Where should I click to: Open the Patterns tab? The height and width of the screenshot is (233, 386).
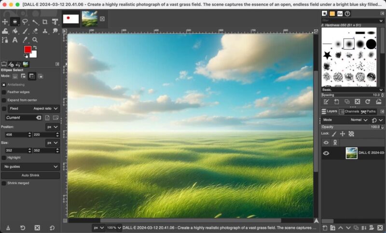pos(332,14)
